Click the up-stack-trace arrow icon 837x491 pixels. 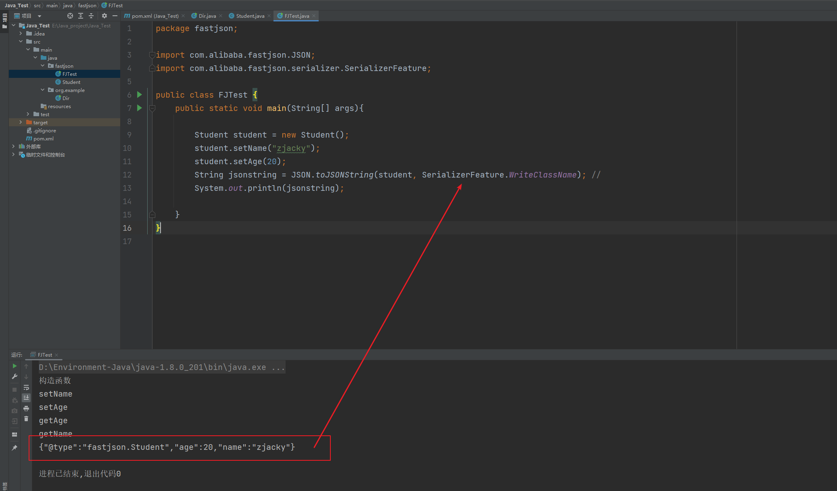coord(26,366)
